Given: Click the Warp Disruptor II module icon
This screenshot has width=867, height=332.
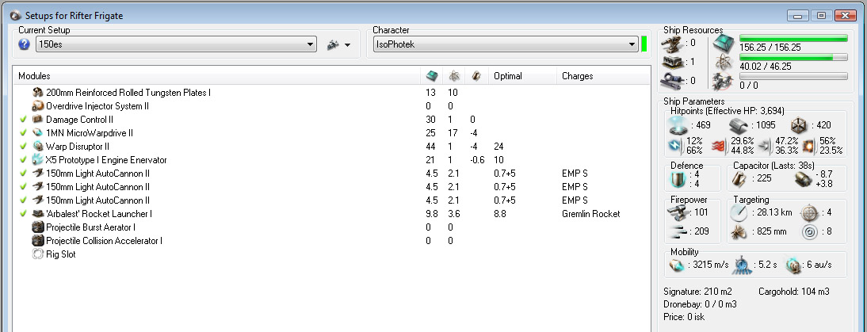Looking at the screenshot, I should [37, 147].
